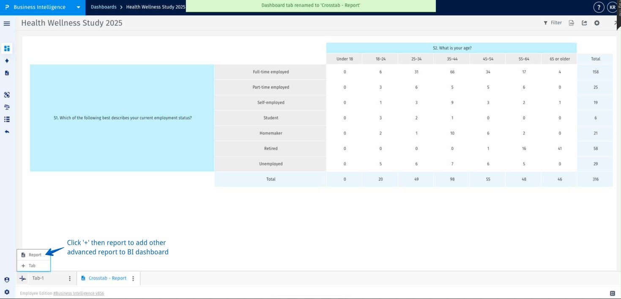Click the grid icon in the bottom-right footer
The height and width of the screenshot is (299, 621).
tap(612, 293)
